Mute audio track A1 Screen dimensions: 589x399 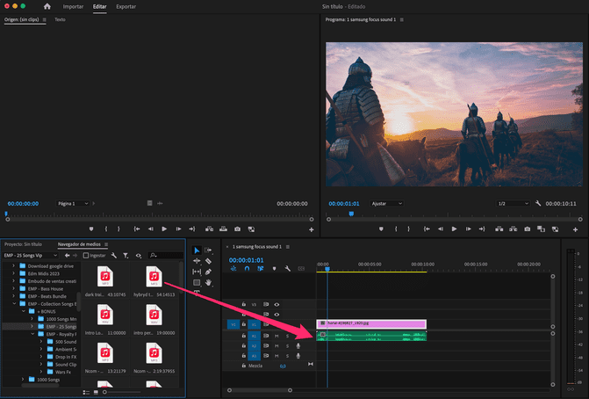(277, 335)
